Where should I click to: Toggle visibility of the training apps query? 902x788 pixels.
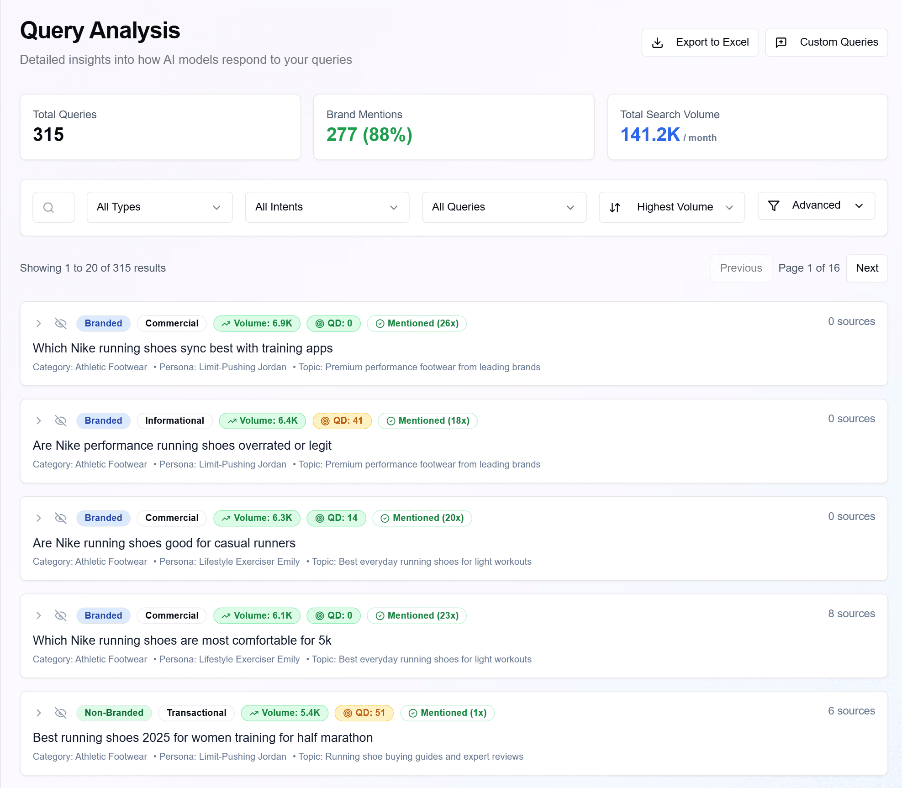pos(61,323)
